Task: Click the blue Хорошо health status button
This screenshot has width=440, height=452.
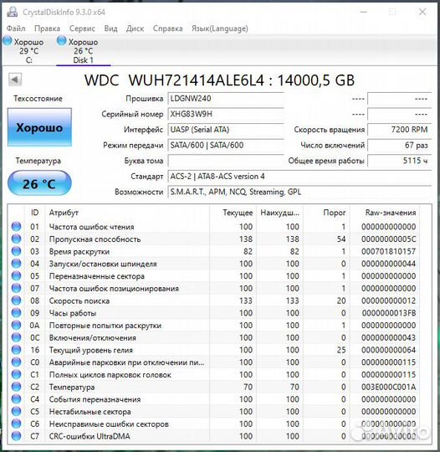Action: (39, 127)
